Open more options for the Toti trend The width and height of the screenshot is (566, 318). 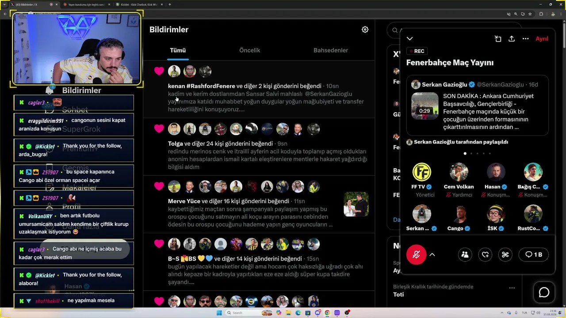(x=512, y=288)
